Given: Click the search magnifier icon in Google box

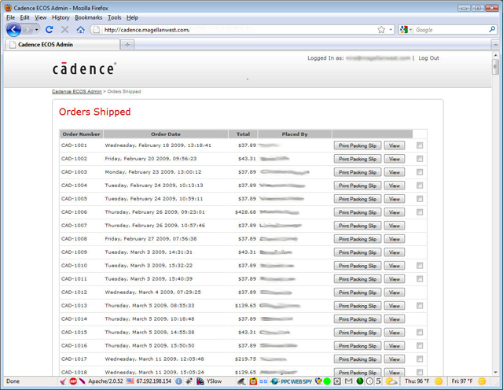Looking at the screenshot, I should pos(492,30).
